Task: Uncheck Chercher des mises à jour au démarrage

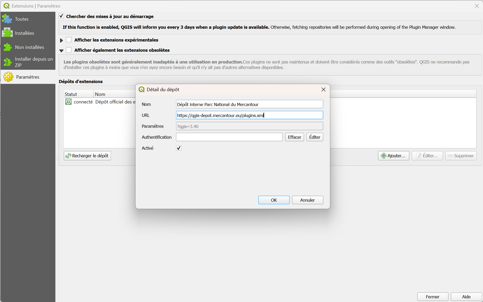Action: tap(61, 16)
